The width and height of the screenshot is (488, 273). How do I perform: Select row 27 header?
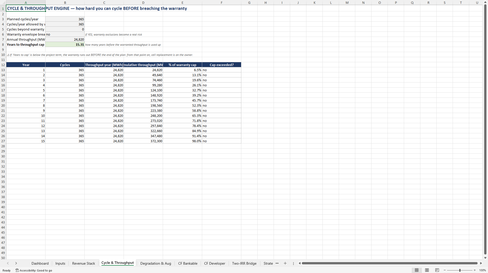pyautogui.click(x=3, y=141)
